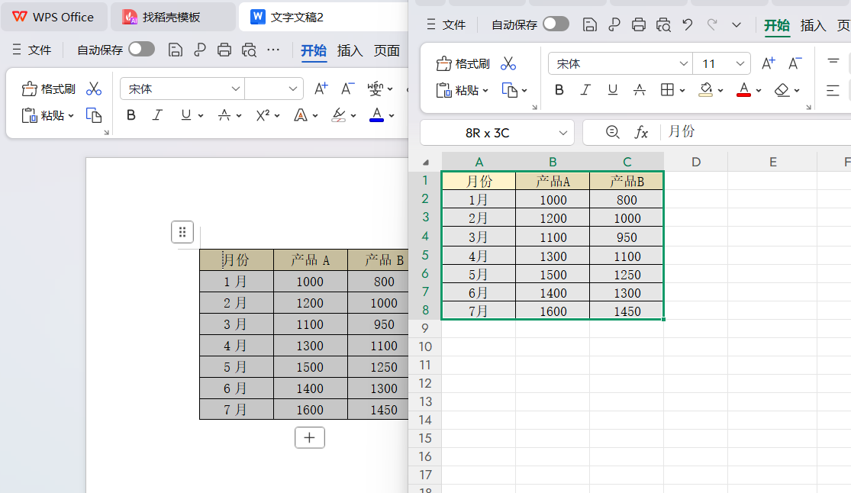Undo the last spreadsheet action
851x493 pixels.
click(686, 24)
